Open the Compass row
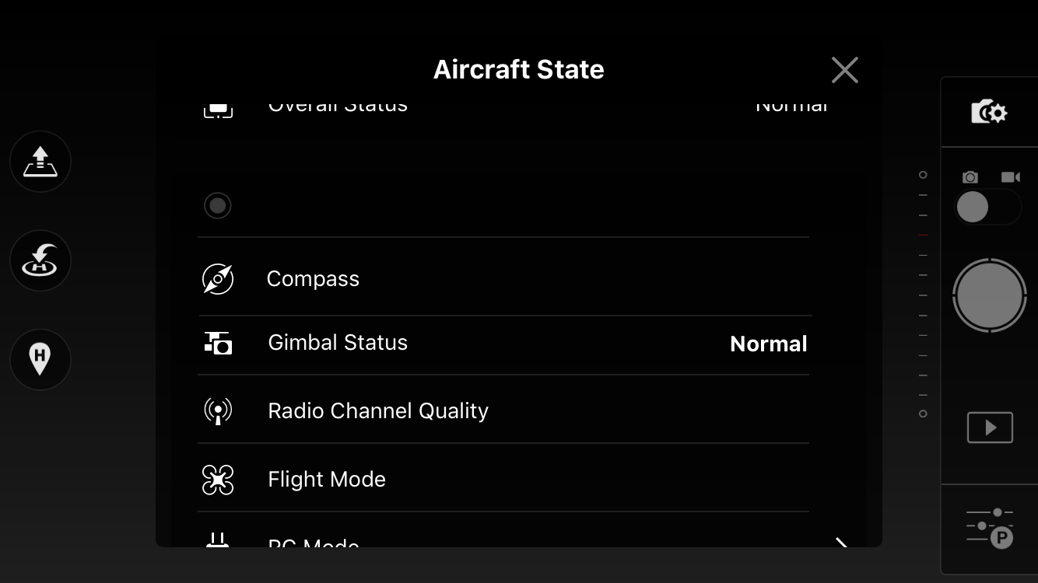 coord(504,278)
